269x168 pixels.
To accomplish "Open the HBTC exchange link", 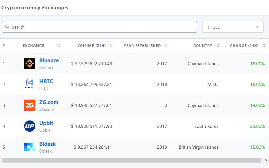I will [46, 81].
